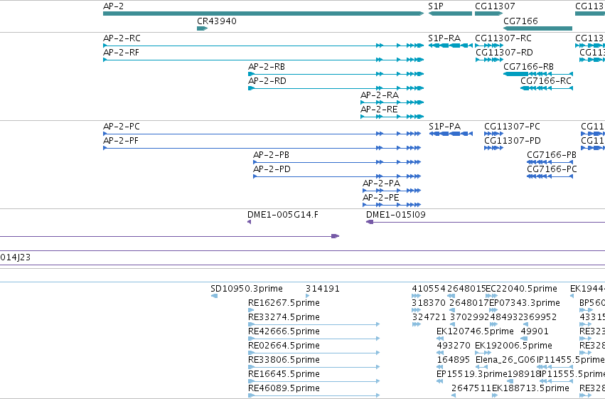
Task: Click transcript AP-2-RD label
Action: pyautogui.click(x=267, y=81)
